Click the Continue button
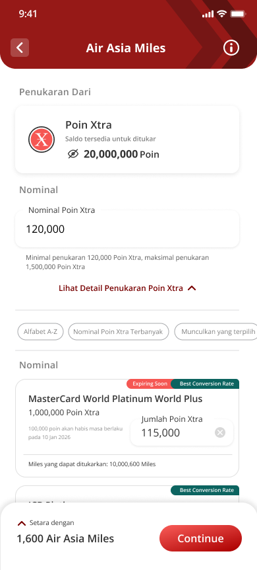Viewport: 257px width, 570px height. click(200, 538)
